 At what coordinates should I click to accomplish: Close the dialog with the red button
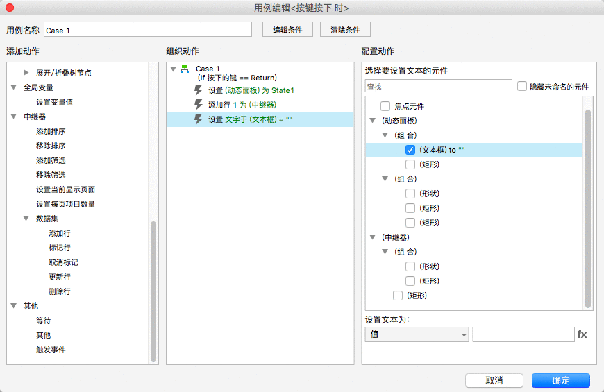[10, 8]
